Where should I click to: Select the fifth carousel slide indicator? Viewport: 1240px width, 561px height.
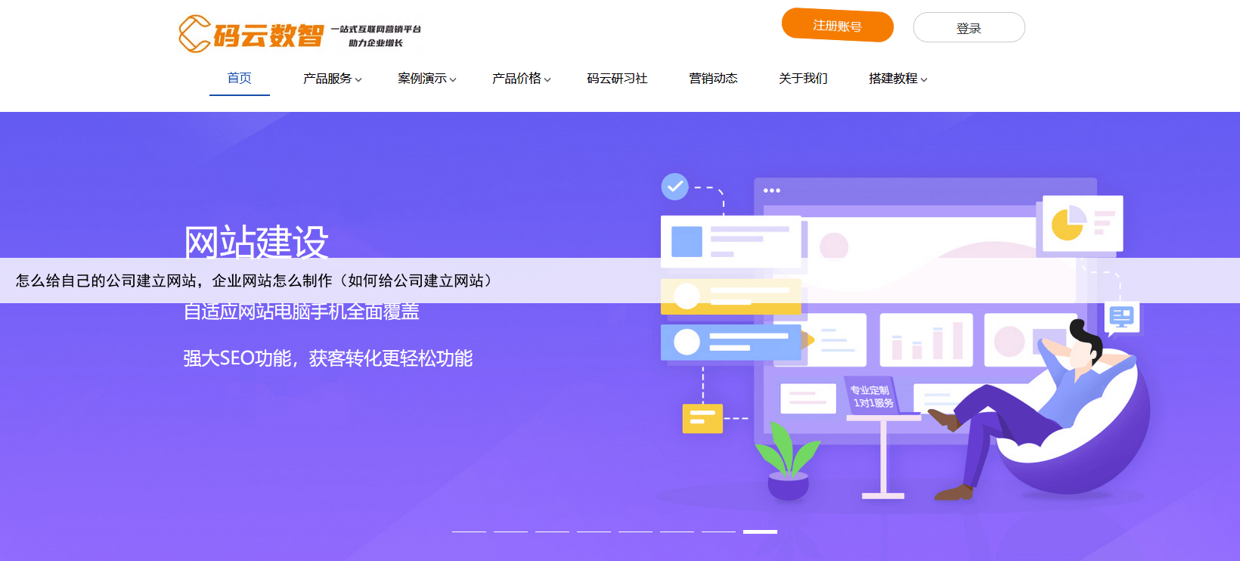click(635, 532)
